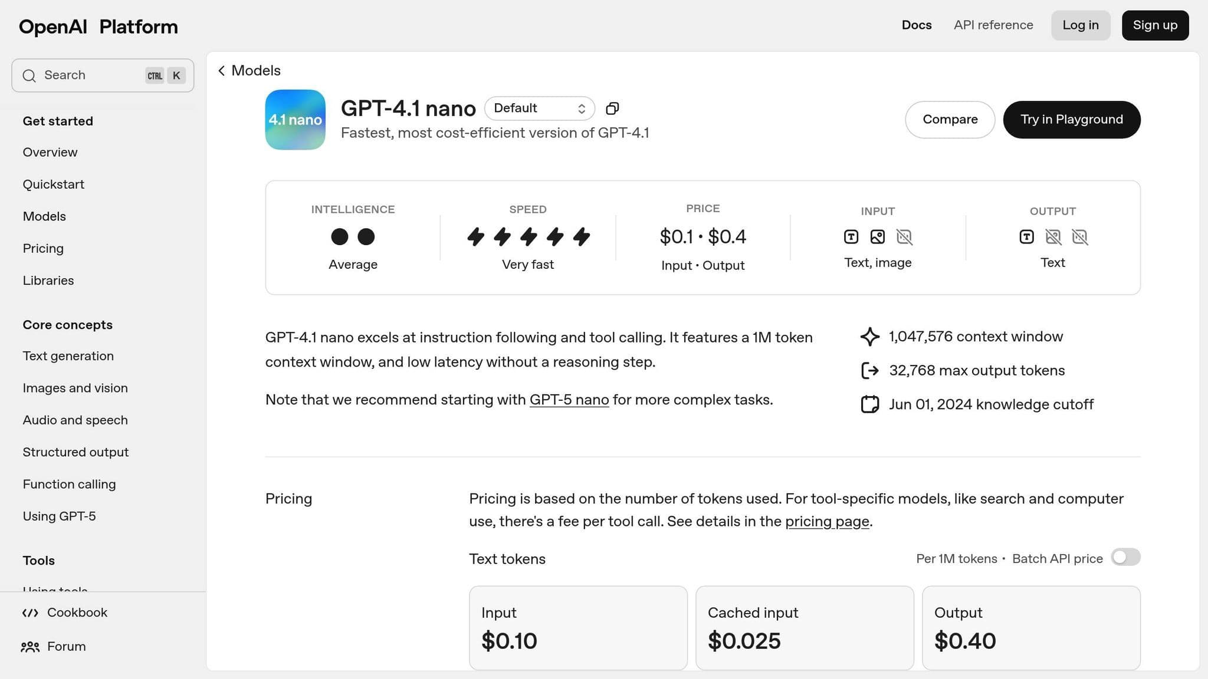The height and width of the screenshot is (679, 1208).
Task: Click the OpenAI Platform logo
Action: tap(98, 27)
